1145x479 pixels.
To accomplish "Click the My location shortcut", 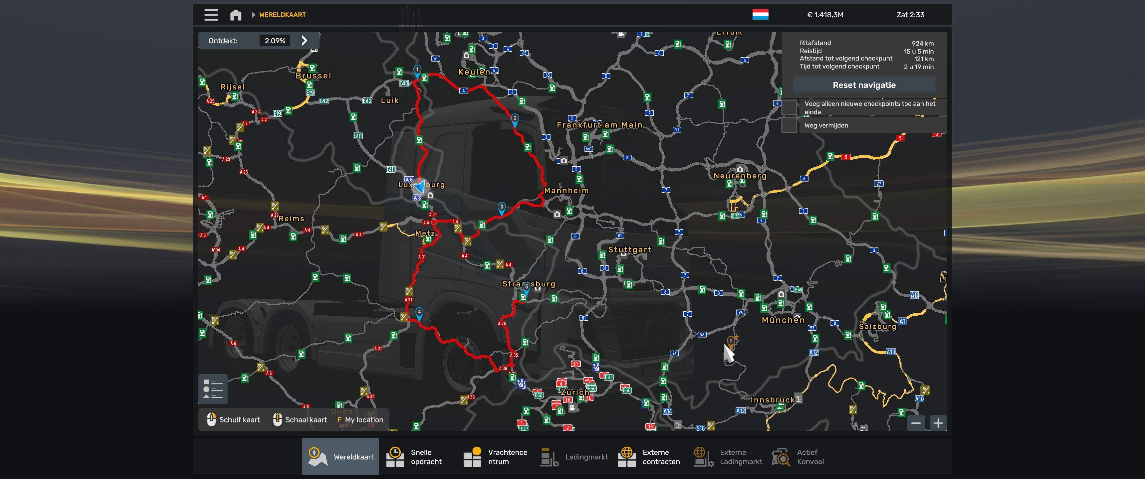I will pyautogui.click(x=360, y=419).
